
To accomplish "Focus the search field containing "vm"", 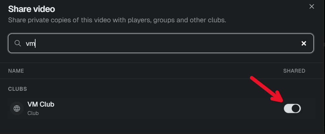I will pos(161,43).
